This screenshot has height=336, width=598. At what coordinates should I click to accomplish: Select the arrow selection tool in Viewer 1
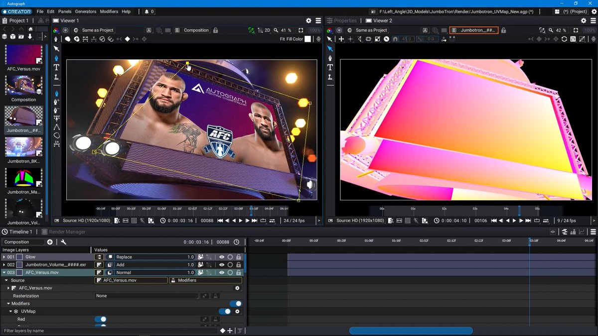coord(56,49)
